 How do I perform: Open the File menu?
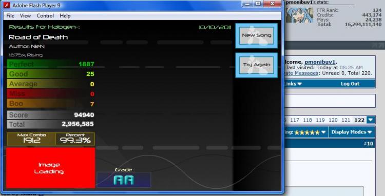(x=10, y=16)
